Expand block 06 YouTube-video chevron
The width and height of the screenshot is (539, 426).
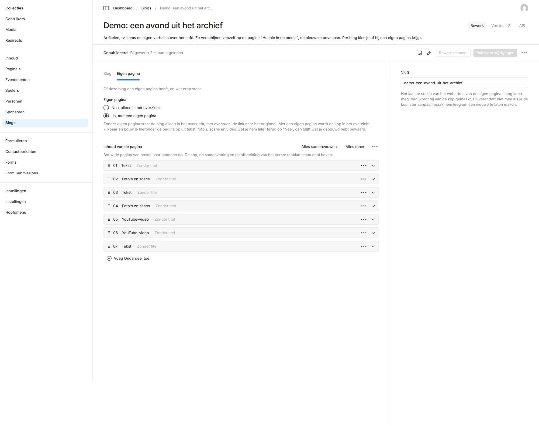click(373, 233)
